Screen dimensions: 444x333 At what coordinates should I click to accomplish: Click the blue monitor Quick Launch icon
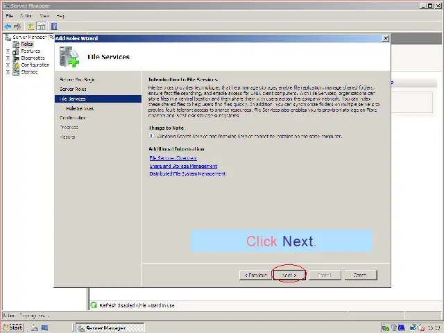click(44, 327)
